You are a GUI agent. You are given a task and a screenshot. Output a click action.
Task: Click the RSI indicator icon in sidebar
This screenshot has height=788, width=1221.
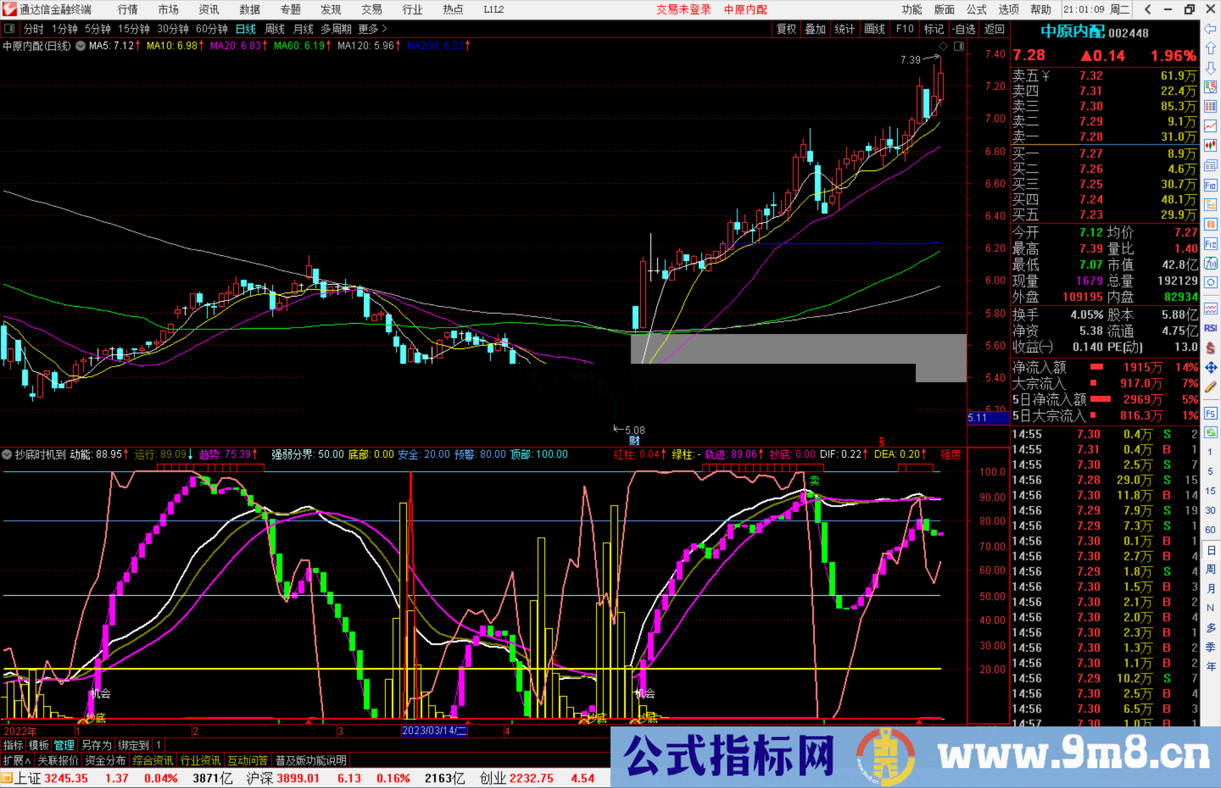(x=1210, y=328)
